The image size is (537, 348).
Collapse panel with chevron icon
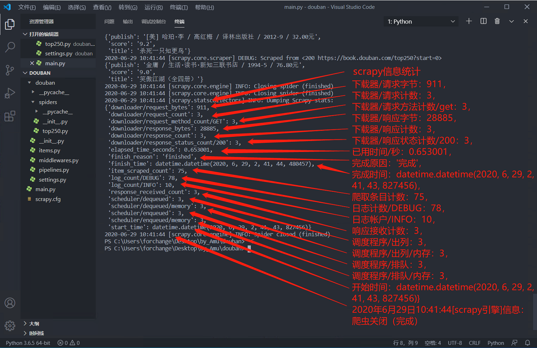(512, 21)
